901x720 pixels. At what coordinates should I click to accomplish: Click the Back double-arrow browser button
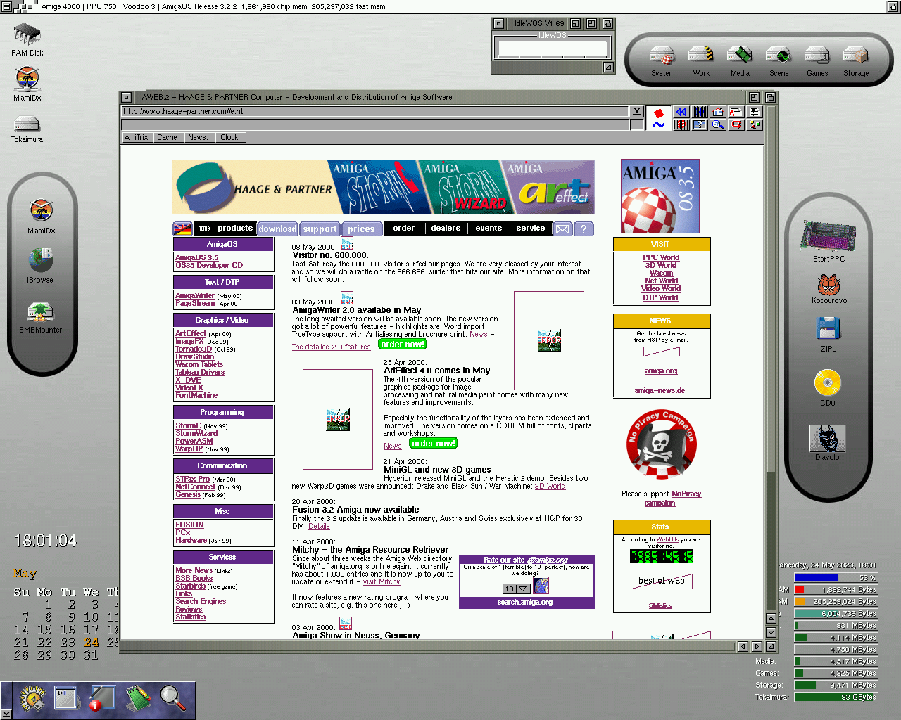point(681,112)
